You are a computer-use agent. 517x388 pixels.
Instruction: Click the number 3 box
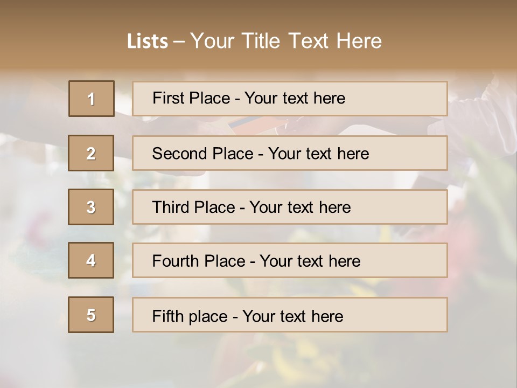(91, 207)
